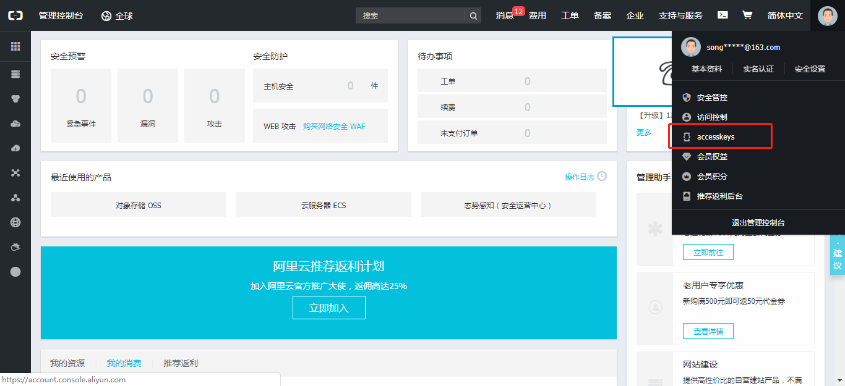
Task: Click the 漏洞 count tile
Action: point(148,106)
